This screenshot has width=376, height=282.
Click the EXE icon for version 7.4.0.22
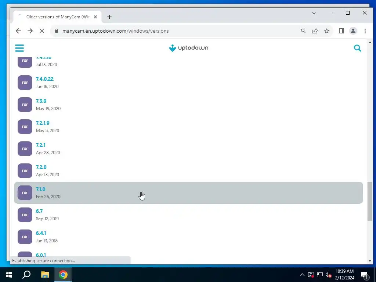[x=25, y=83]
